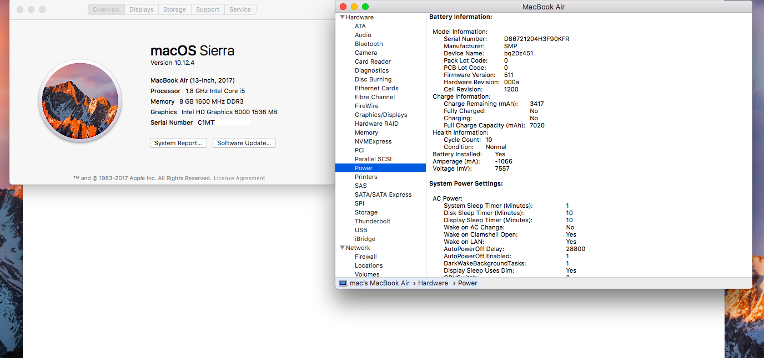Click the AutoPowerOff Delay value 28800

coord(575,249)
